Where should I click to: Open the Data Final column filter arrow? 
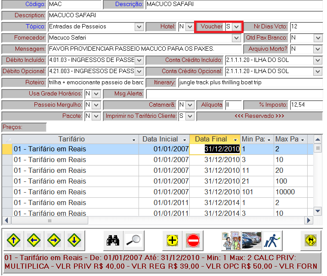(235, 140)
